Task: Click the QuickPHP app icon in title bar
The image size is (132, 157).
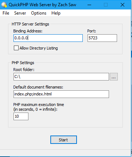Action: point(4,5)
